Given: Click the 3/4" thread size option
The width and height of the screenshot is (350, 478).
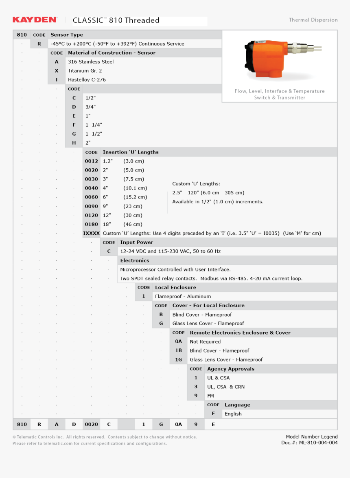Looking at the screenshot, I should point(90,107).
